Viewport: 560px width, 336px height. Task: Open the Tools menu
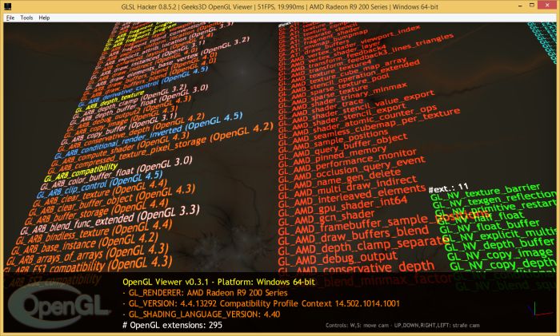26,18
